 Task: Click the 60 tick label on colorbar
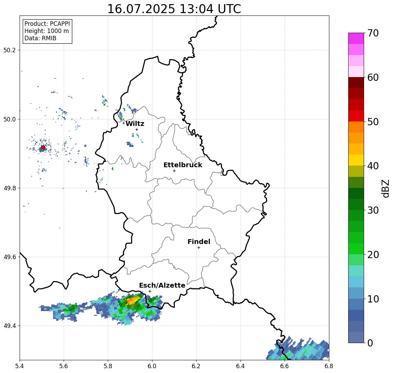tap(373, 77)
